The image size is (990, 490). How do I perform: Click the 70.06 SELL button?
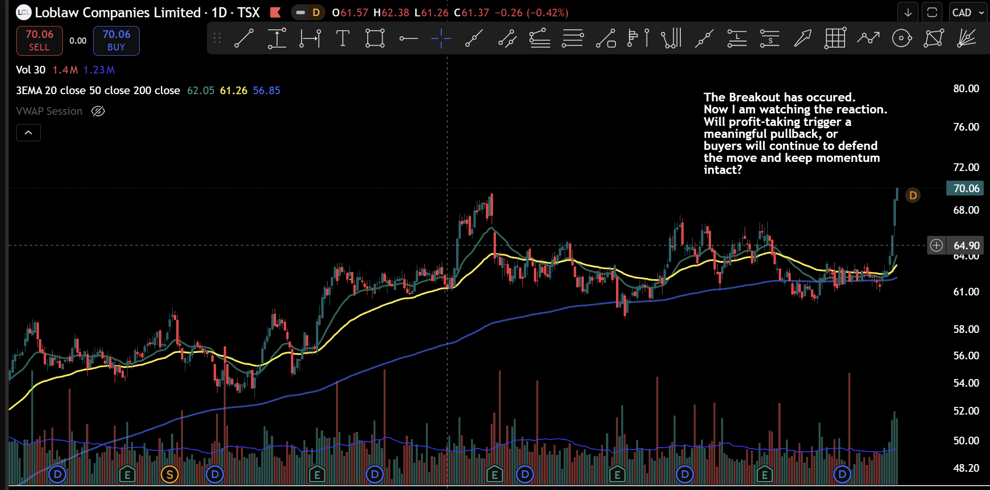click(x=39, y=40)
